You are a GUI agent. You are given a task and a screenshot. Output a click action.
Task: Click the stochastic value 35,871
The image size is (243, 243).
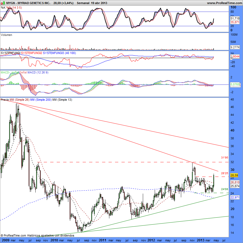coord(235,22)
